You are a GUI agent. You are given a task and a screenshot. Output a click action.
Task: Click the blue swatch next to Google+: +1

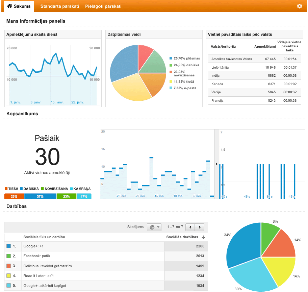pos(8,246)
